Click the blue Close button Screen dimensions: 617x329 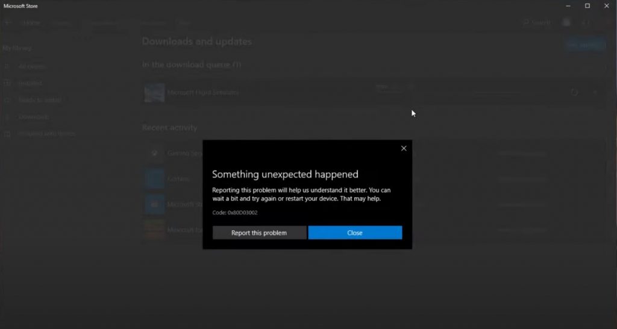pyautogui.click(x=355, y=233)
